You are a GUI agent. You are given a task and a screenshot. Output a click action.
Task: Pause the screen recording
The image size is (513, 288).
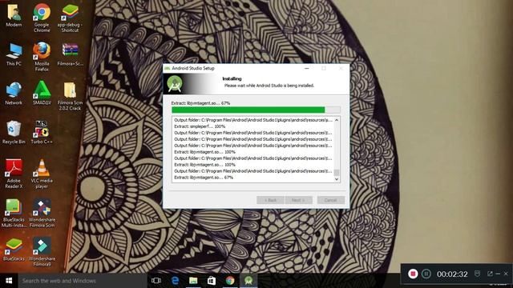(x=426, y=274)
